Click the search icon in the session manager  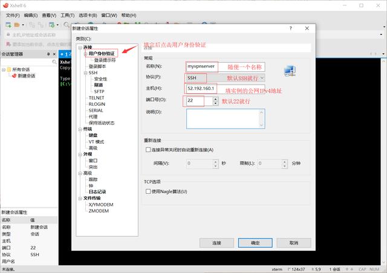(x=54, y=62)
